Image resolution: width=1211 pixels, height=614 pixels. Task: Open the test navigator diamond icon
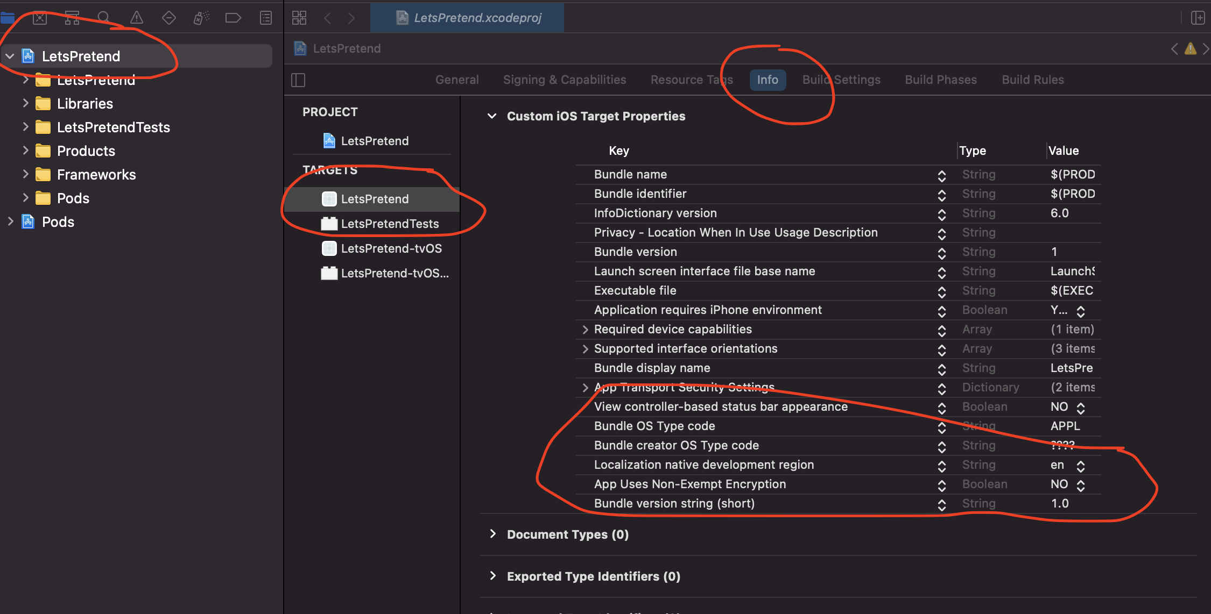169,18
